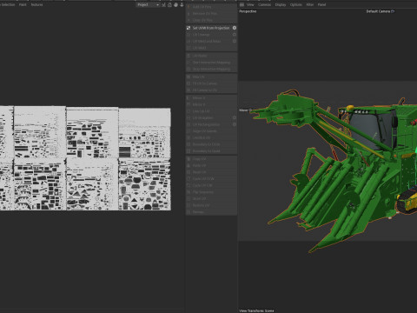Click the viewport hamburger menu icon
Image resolution: width=417 pixels, height=313 pixels.
click(242, 4)
